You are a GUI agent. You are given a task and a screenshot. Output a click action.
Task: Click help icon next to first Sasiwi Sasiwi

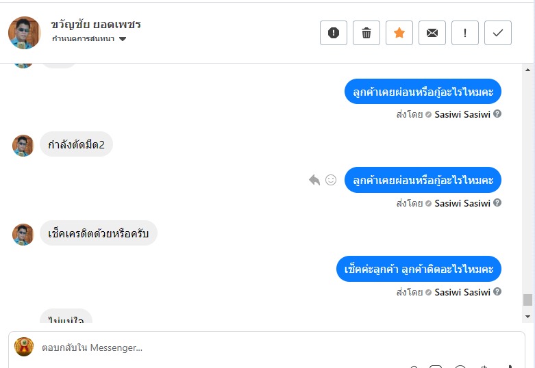coord(497,114)
